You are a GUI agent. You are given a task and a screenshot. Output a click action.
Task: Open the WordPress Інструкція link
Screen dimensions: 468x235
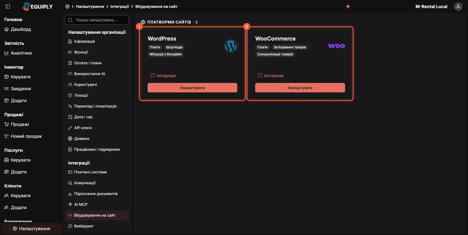click(163, 76)
